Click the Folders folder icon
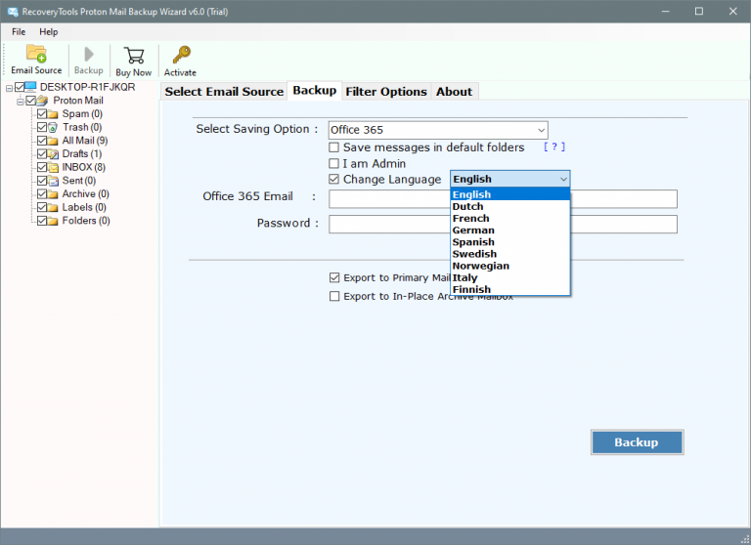The height and width of the screenshot is (545, 751). coord(53,221)
